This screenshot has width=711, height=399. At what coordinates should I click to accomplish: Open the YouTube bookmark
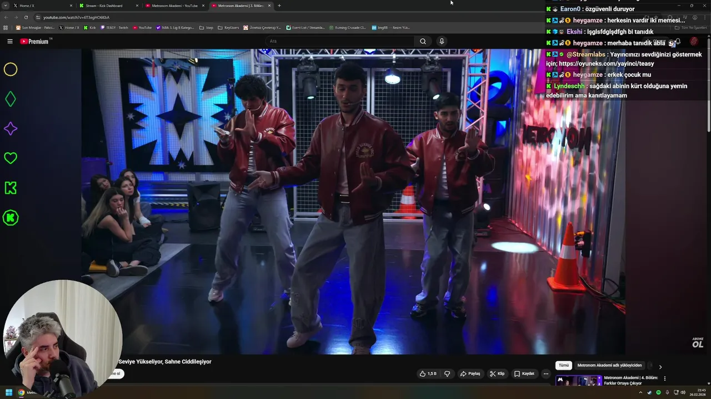(x=142, y=27)
